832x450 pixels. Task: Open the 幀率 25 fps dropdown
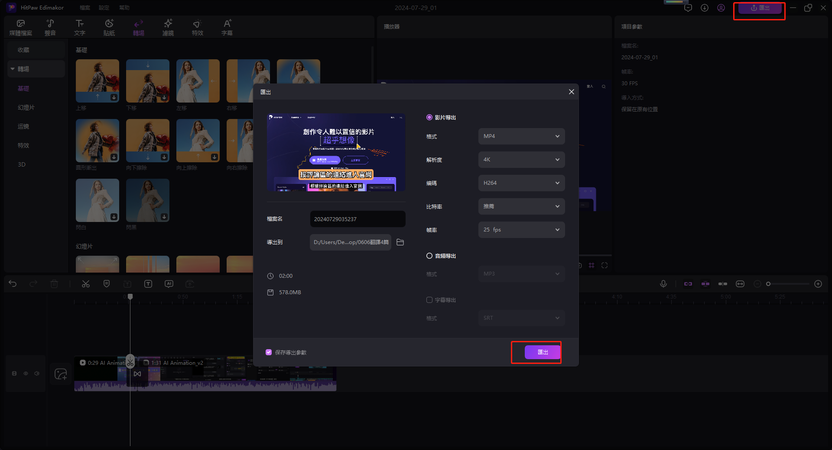pyautogui.click(x=522, y=230)
